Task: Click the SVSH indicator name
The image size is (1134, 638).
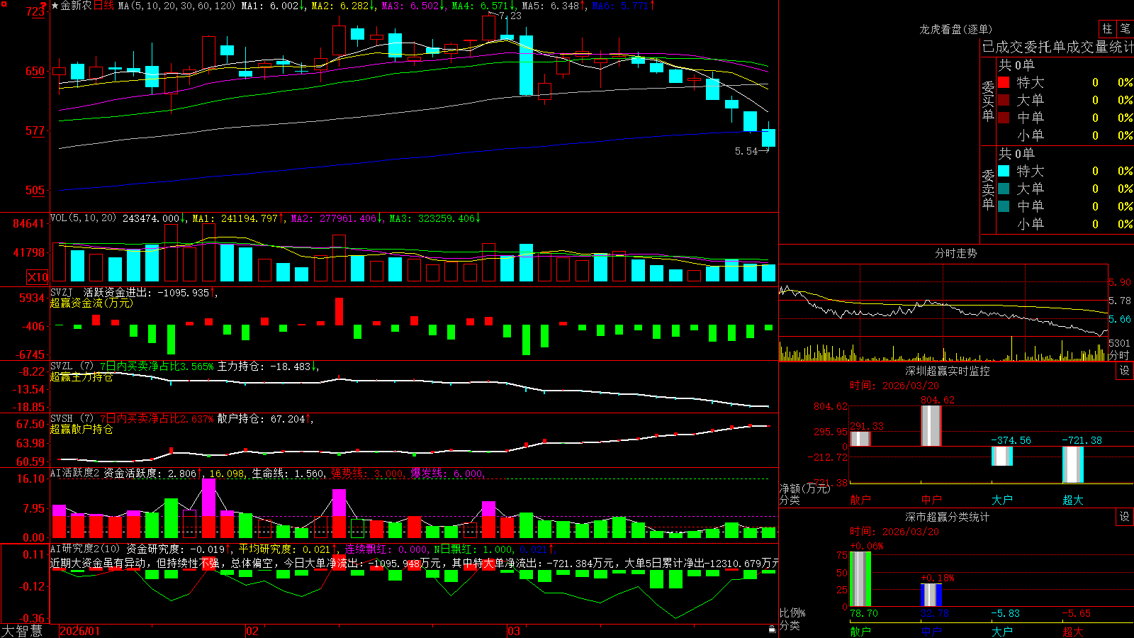Action: (62, 419)
